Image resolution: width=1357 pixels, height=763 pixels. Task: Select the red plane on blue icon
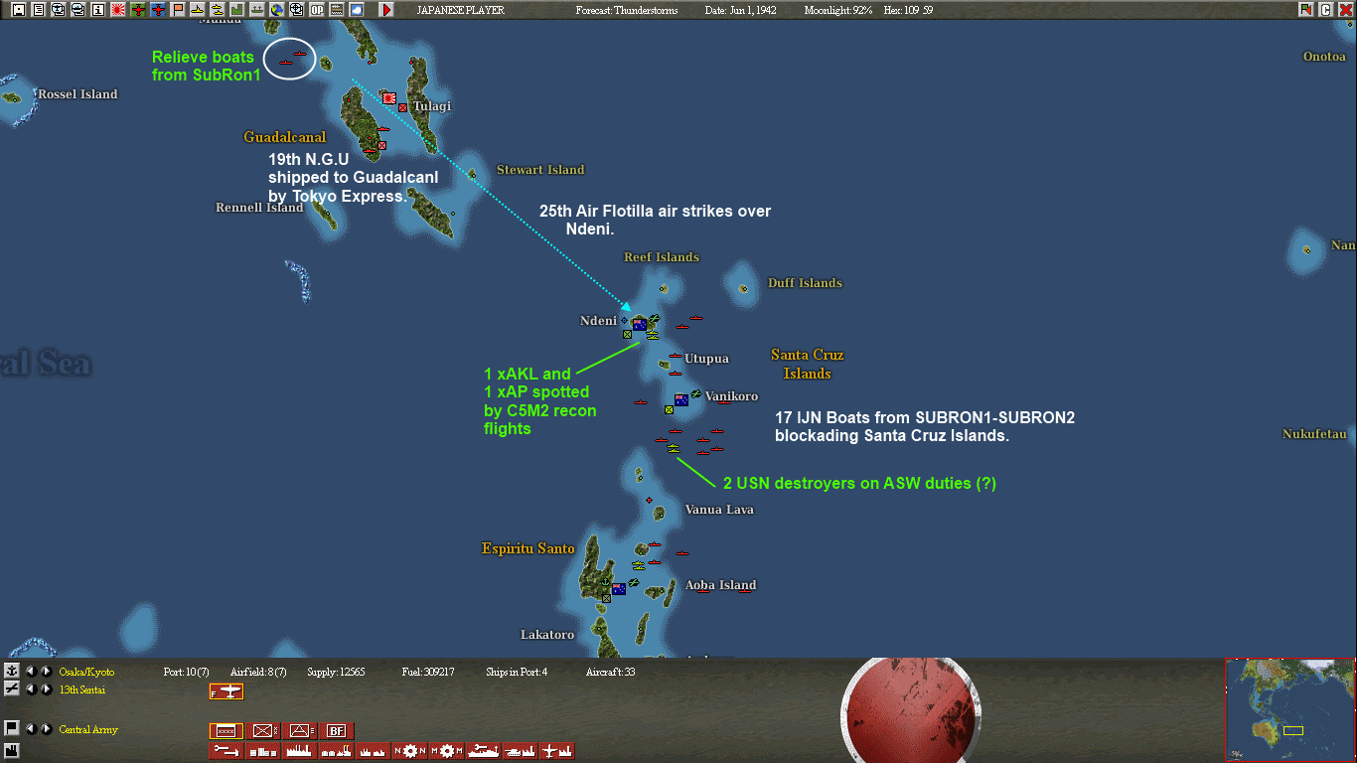(158, 10)
